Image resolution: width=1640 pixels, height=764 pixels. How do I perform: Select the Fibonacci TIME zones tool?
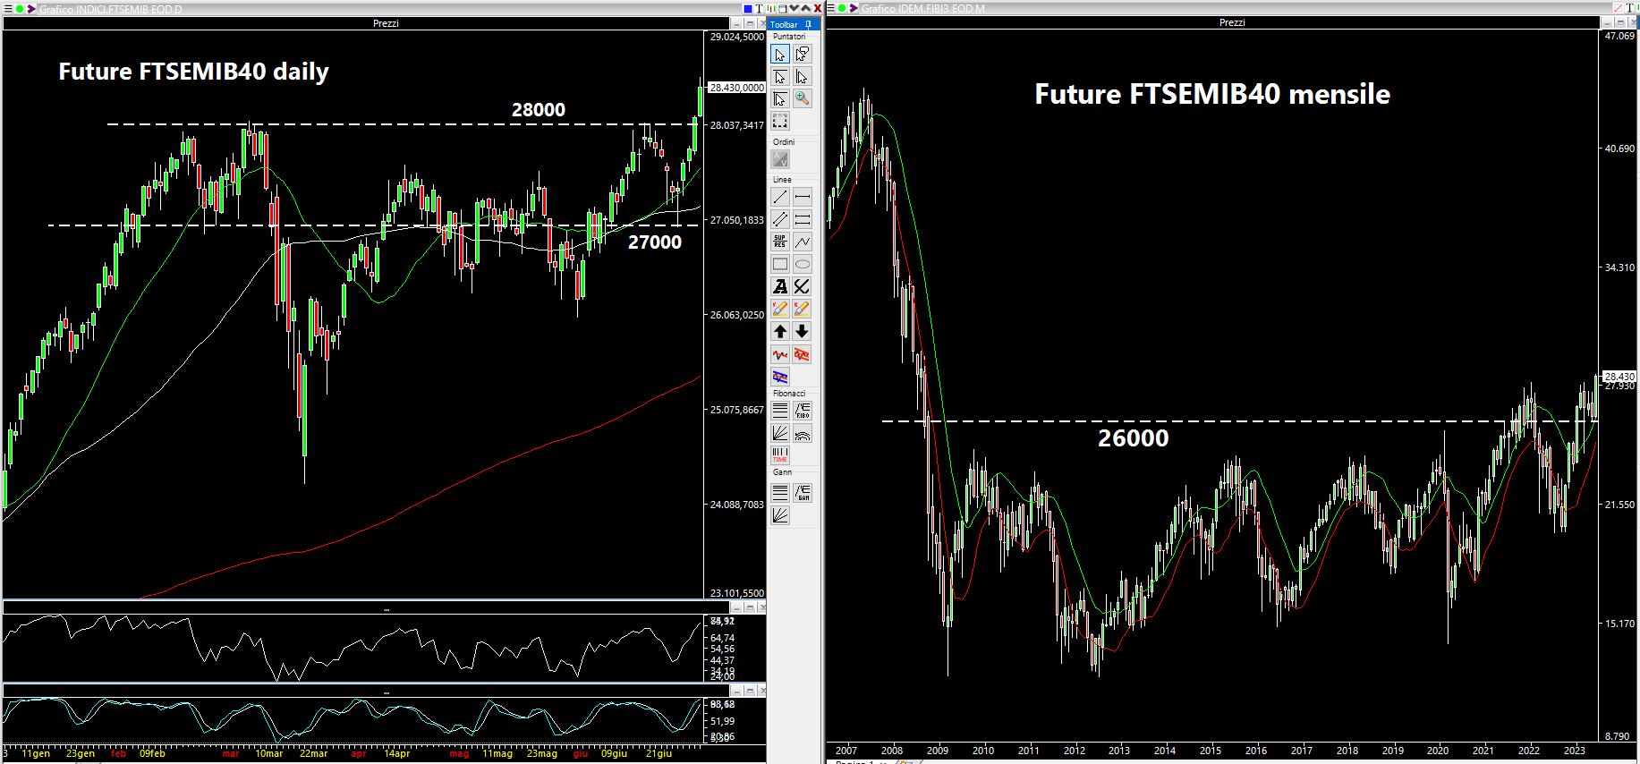(x=780, y=455)
